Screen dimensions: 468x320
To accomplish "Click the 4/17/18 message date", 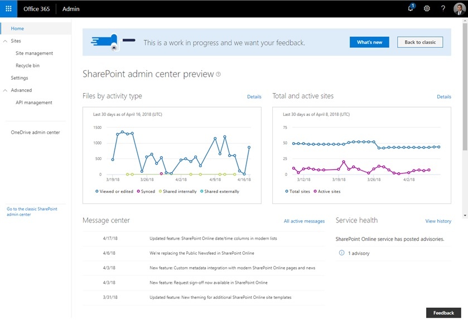I will [x=110, y=238].
